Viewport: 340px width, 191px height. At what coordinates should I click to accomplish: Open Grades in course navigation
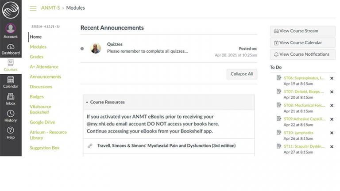(36, 57)
